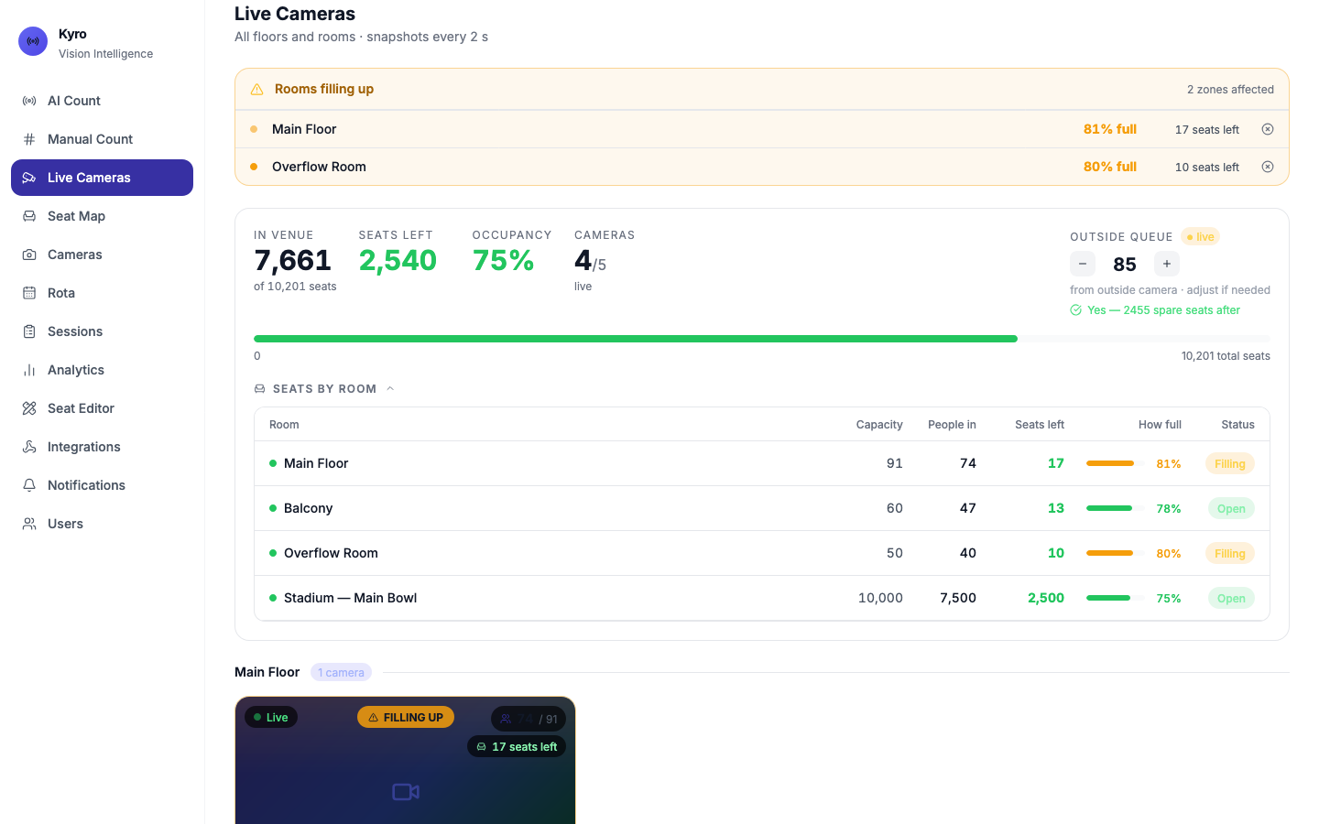Viewport: 1319px width, 824px height.
Task: Click the Seats By Room sofa icon
Action: (260, 389)
